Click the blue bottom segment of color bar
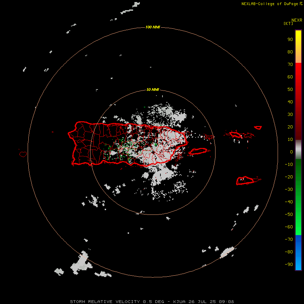 coord(298,253)
